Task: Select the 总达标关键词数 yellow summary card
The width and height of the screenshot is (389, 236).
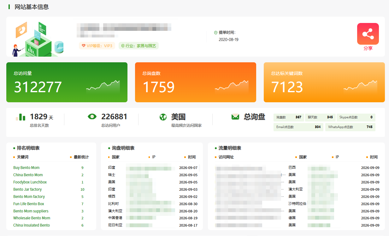Action: 324,82
